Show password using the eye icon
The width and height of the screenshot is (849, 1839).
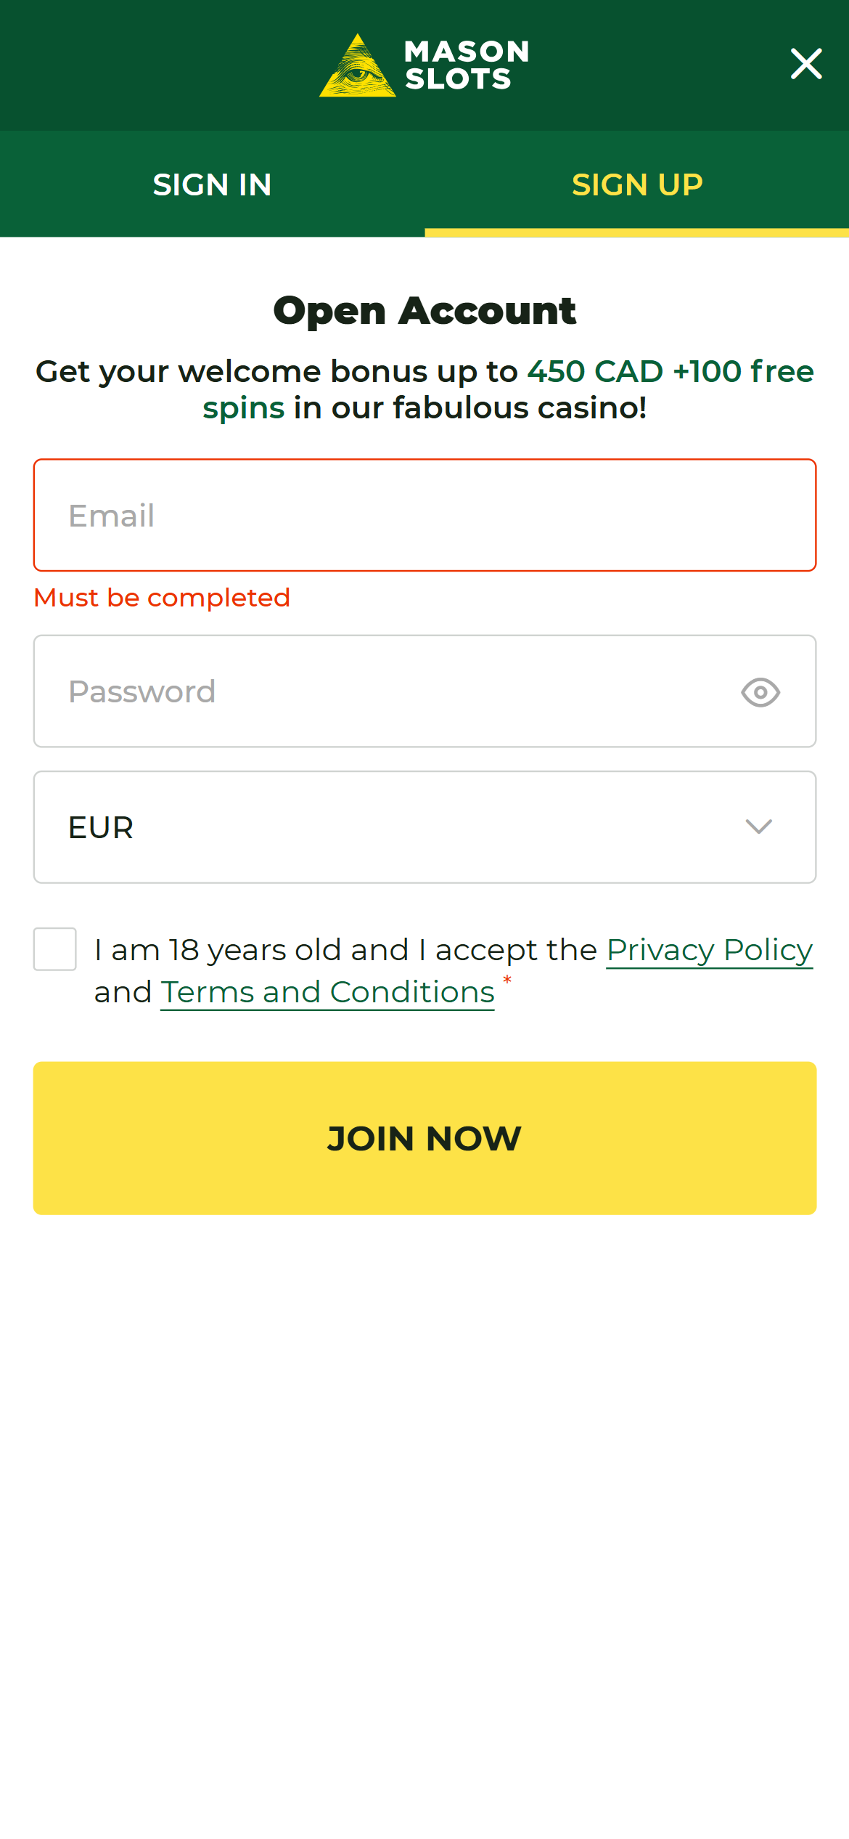[x=760, y=692]
